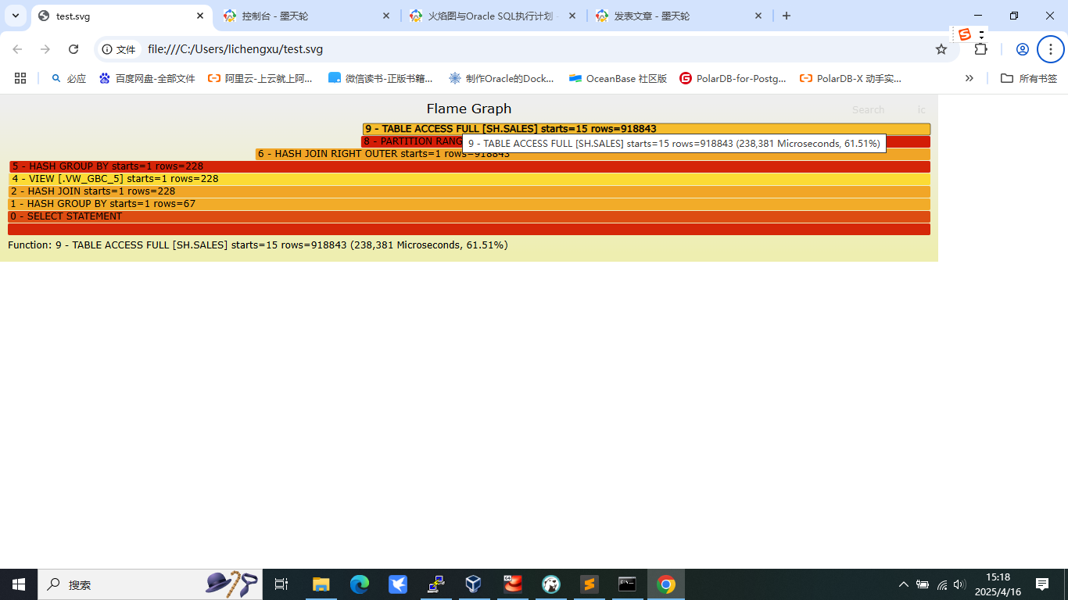Screen dimensions: 1068x600
Task: Open VirtualBox from the taskbar
Action: click(x=474, y=584)
